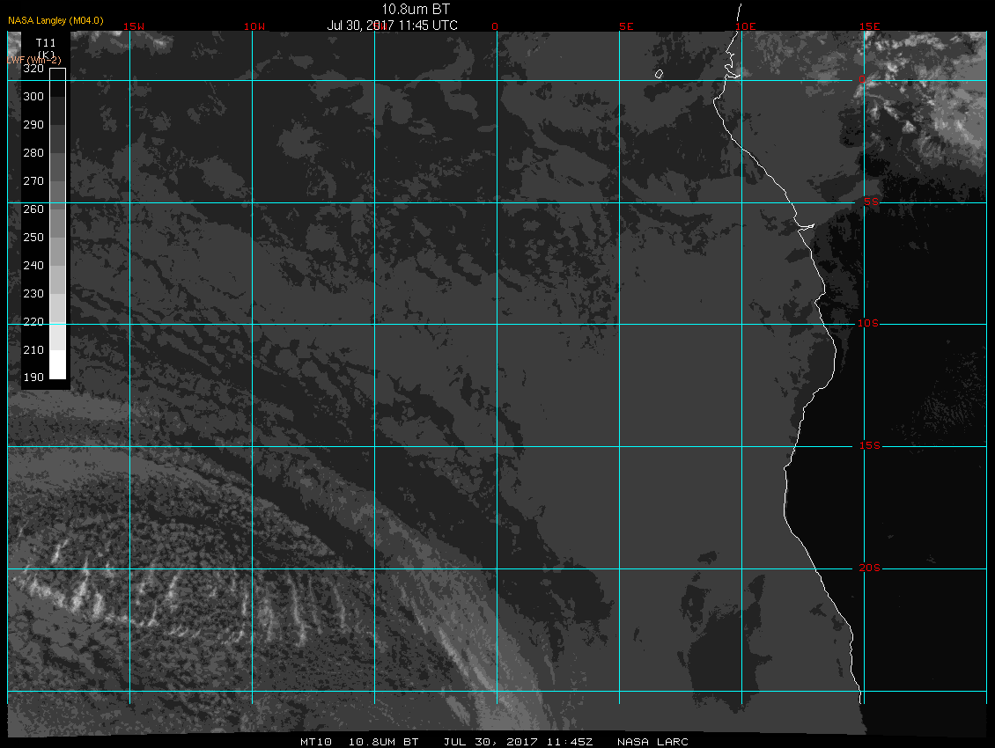The image size is (995, 748).
Task: Click the 15S latitude label
Action: 870,445
